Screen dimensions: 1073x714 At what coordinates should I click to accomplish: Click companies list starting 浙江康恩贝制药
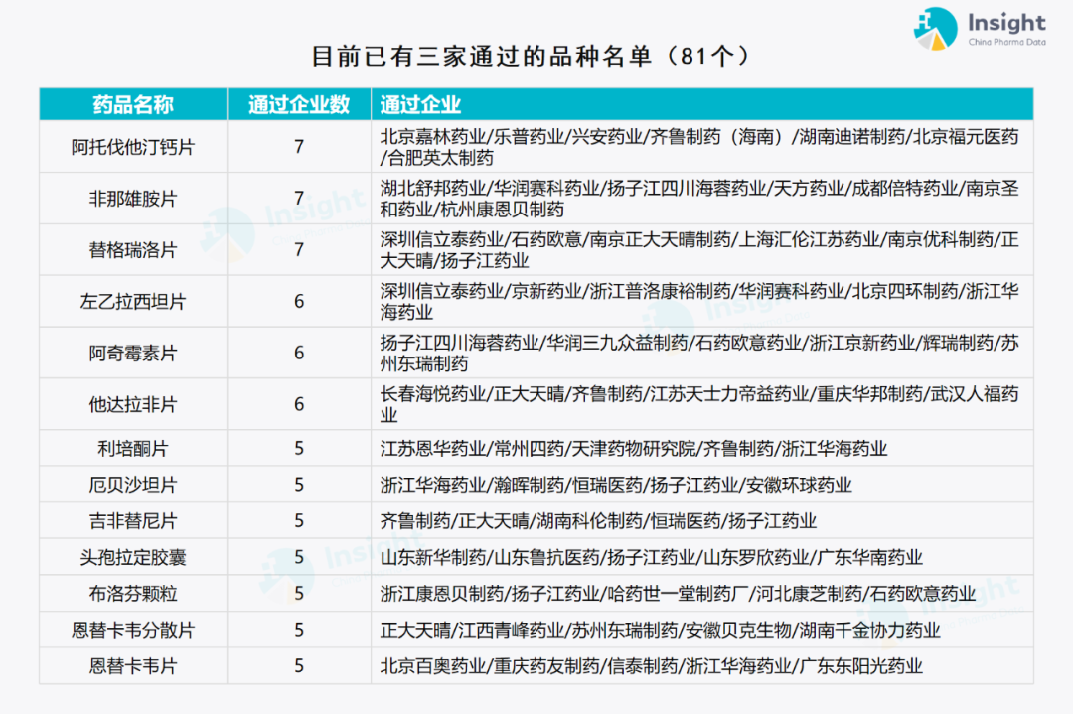point(678,594)
